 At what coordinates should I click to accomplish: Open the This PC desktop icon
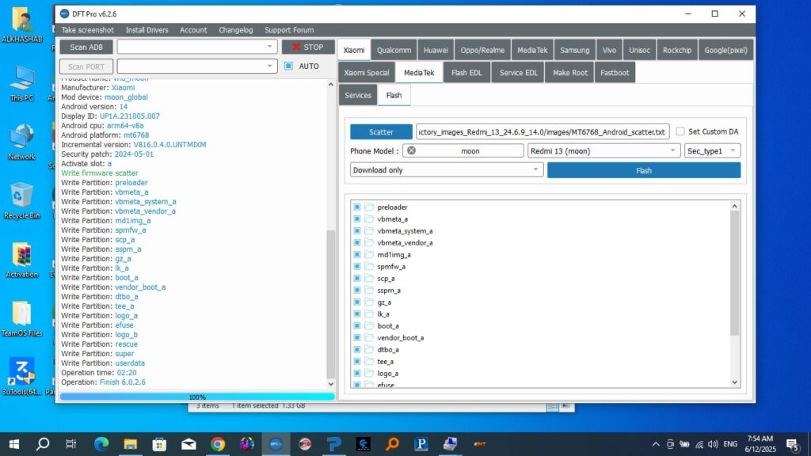[x=21, y=83]
